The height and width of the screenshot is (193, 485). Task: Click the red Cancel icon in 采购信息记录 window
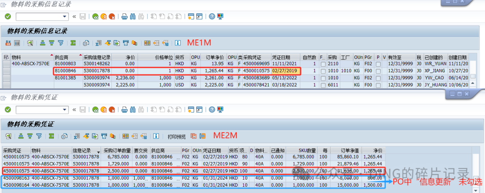pos(112,16)
